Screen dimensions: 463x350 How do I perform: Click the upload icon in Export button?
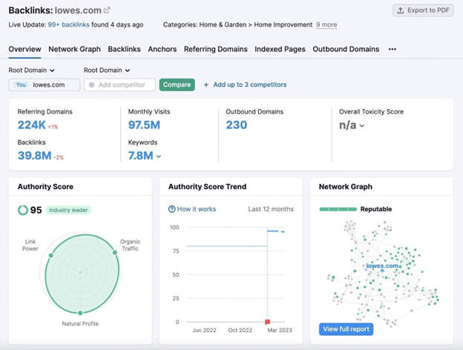[x=401, y=10]
